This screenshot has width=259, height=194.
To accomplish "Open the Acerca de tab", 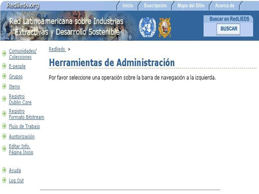I will point(225,6).
